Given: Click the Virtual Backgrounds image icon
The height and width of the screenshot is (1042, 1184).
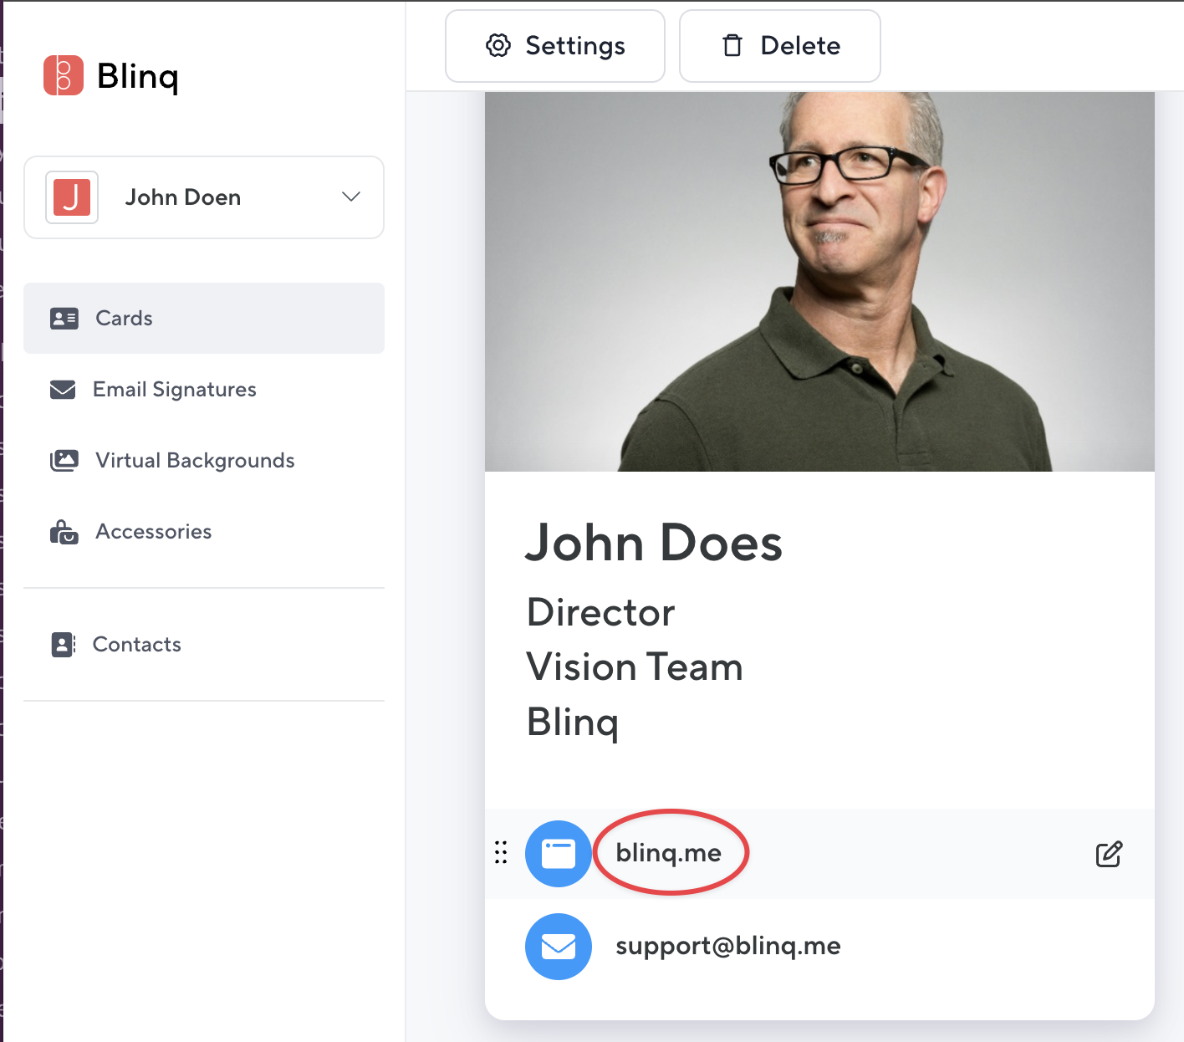Looking at the screenshot, I should coord(64,461).
